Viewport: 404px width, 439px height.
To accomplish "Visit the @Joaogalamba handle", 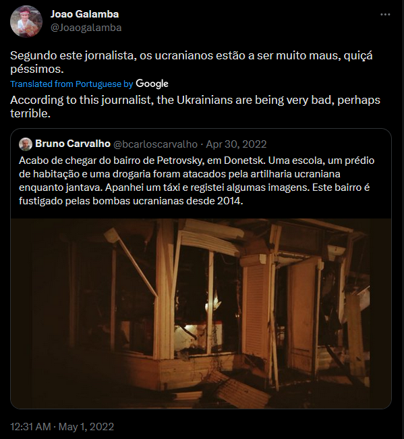I will (86, 28).
